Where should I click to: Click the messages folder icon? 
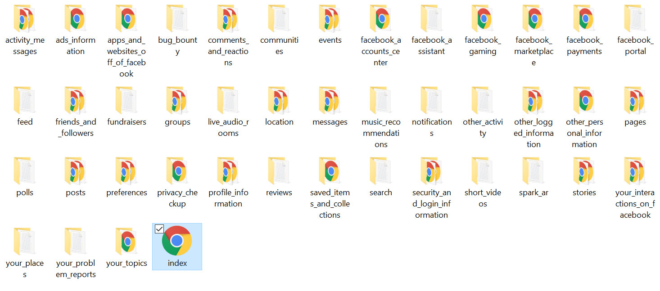pyautogui.click(x=330, y=100)
